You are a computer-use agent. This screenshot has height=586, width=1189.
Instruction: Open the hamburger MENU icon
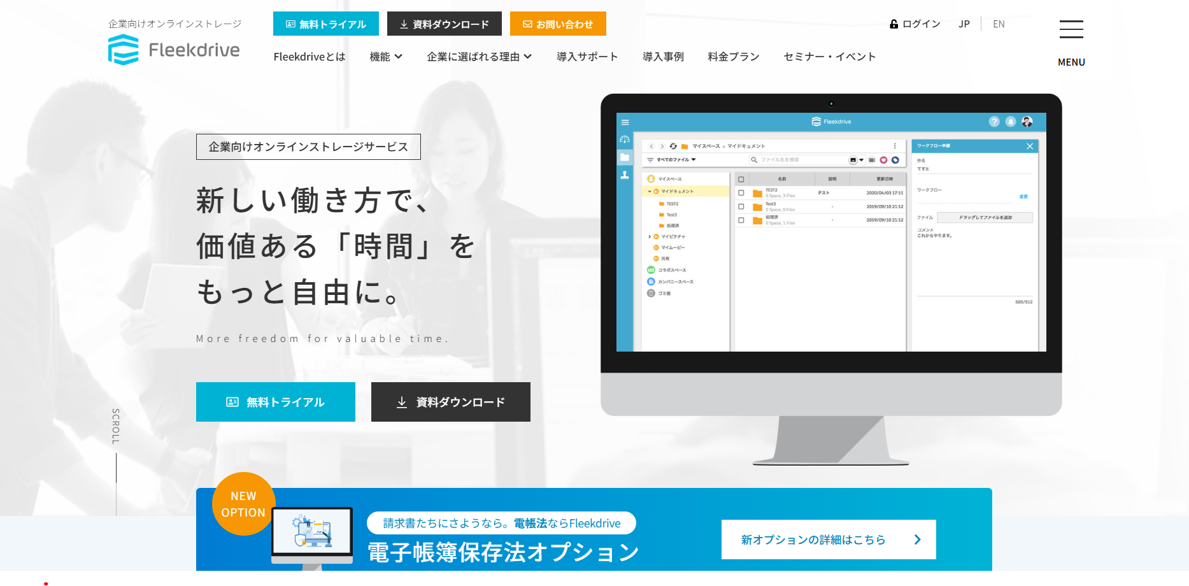pyautogui.click(x=1071, y=29)
